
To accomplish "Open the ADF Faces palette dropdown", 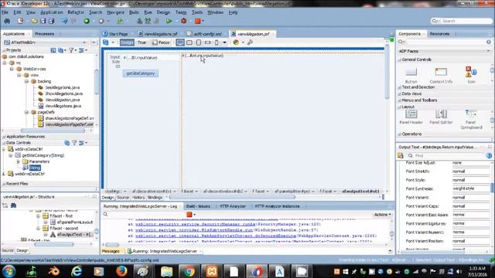I will [x=488, y=51].
